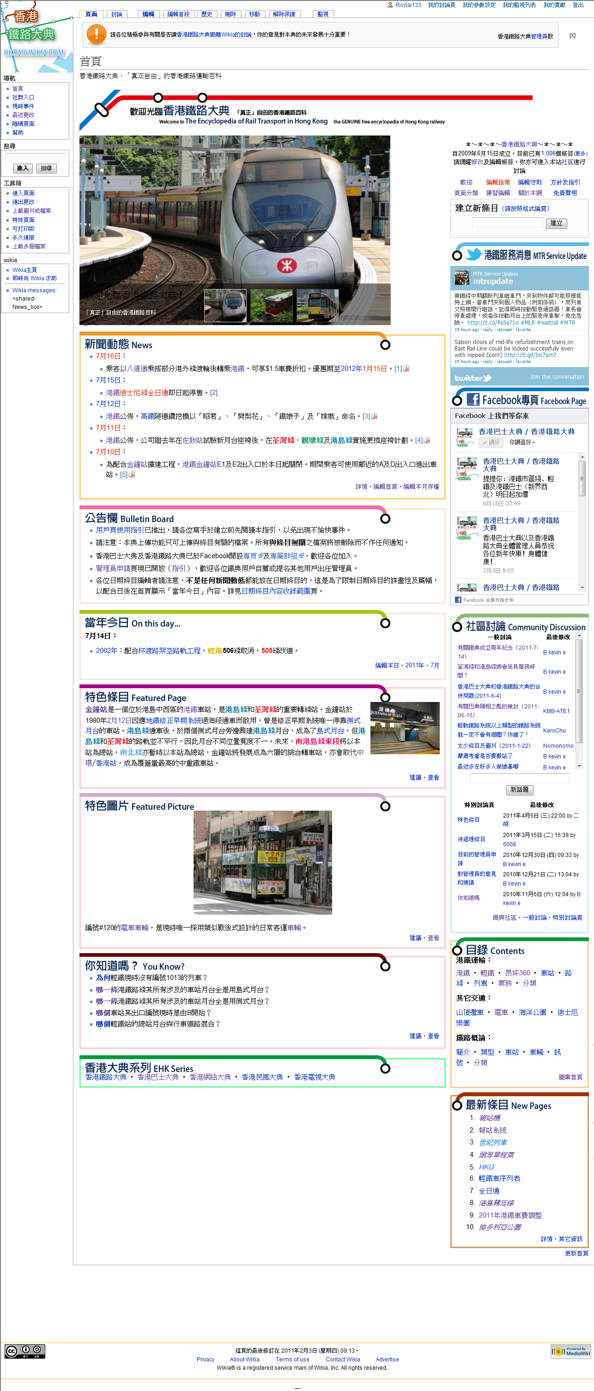Click the 移動 tab
This screenshot has width=594, height=1391.
tap(255, 15)
